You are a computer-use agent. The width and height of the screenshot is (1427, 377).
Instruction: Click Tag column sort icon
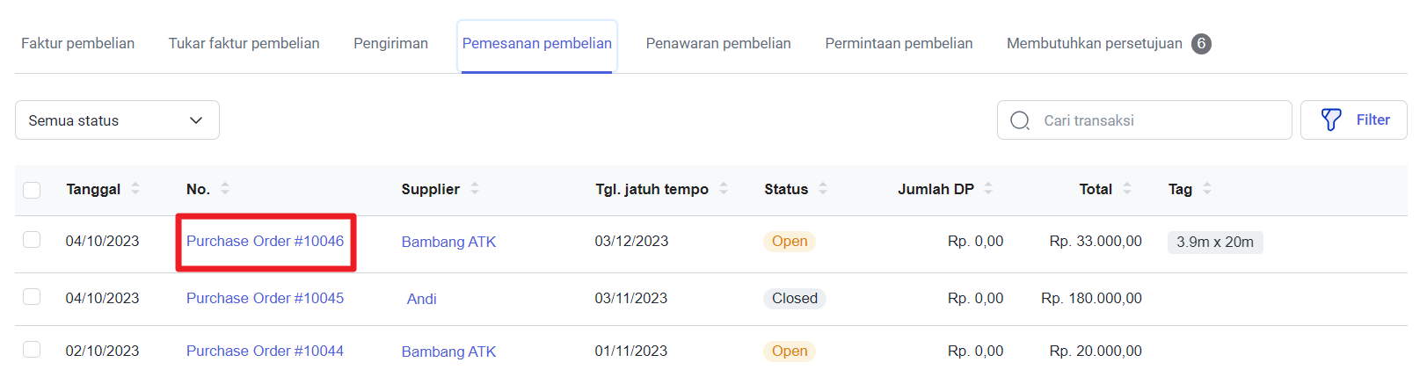pos(1207,188)
